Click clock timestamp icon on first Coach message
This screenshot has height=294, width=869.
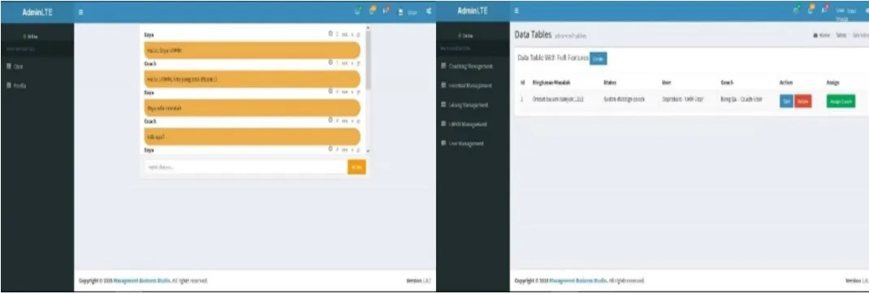click(331, 63)
